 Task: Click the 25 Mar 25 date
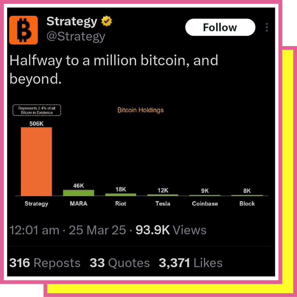tap(97, 230)
